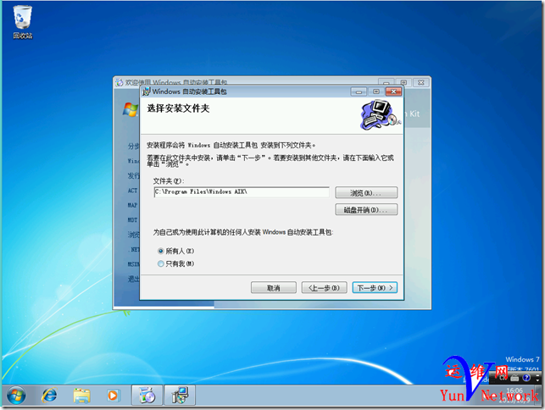Close the background welcome window
The image size is (545, 410).
(421, 83)
